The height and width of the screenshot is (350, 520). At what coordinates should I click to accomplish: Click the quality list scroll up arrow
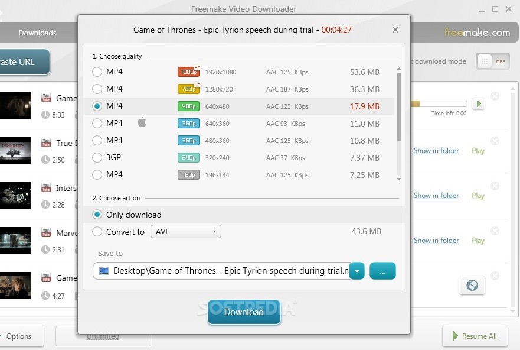pyautogui.click(x=399, y=69)
